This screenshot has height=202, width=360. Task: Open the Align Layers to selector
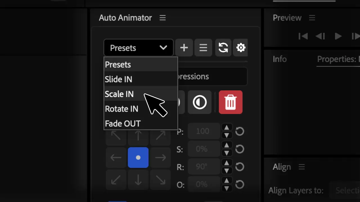pos(346,190)
